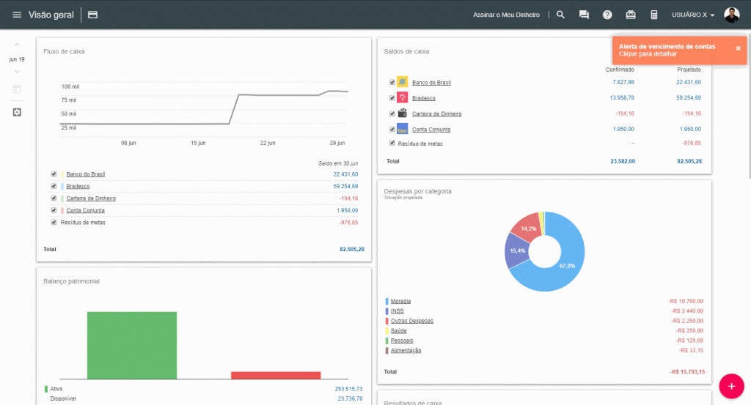Open the calculator icon

point(654,15)
